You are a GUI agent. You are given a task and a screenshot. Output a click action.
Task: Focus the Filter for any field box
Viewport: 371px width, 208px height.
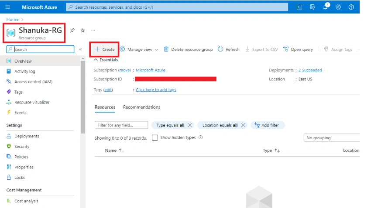(121, 125)
